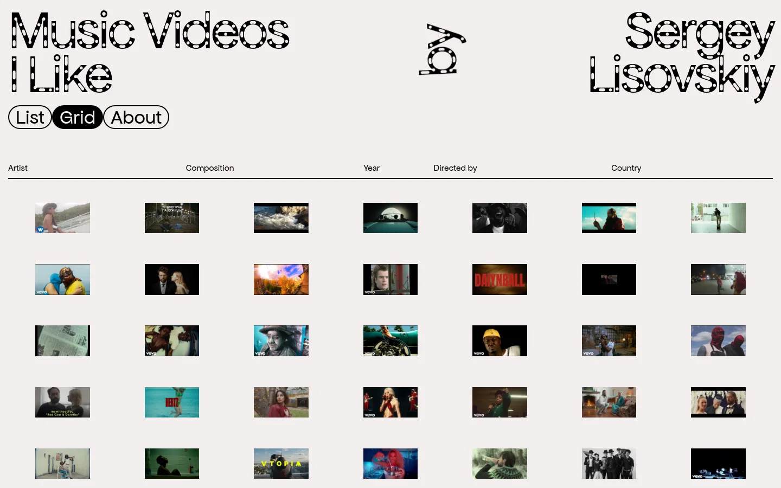781x488 pixels.
Task: Open the black-and-white laughing face thumbnail
Action: (x=500, y=218)
